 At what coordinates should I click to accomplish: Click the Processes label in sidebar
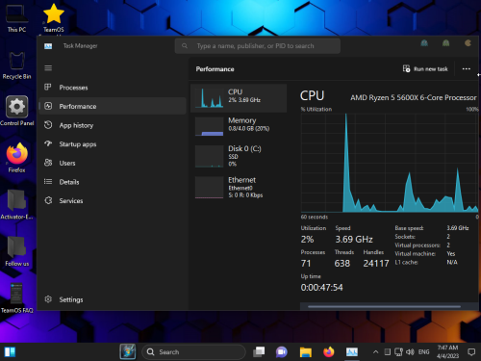pyautogui.click(x=73, y=88)
